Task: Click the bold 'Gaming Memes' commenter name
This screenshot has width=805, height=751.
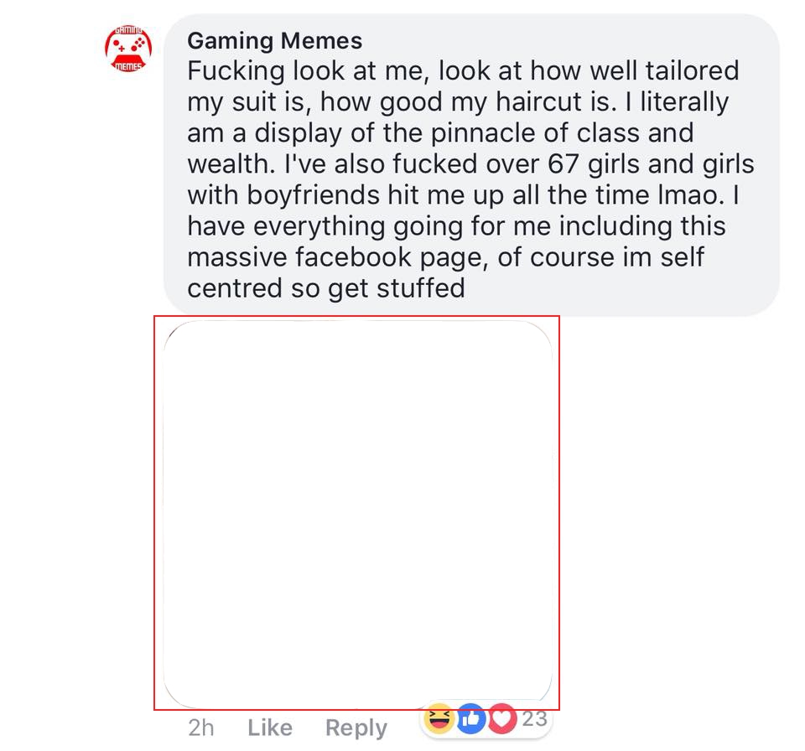Action: [x=275, y=41]
